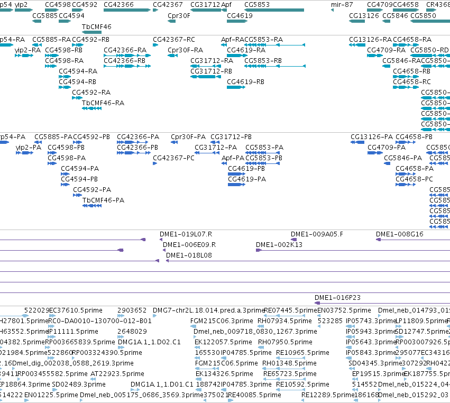This screenshot has height=403, width=450.
Task: Open the 2648029 EST label
Action: pyautogui.click(x=132, y=332)
